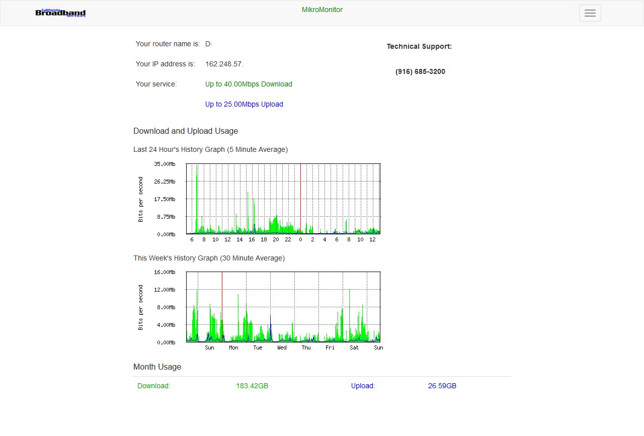Click the red marker in 24-hour graph
This screenshot has height=436, width=644.
click(300, 199)
